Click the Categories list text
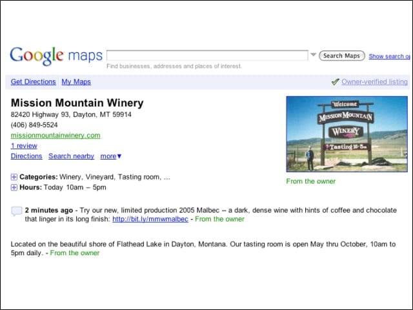413x310 pixels. point(115,177)
